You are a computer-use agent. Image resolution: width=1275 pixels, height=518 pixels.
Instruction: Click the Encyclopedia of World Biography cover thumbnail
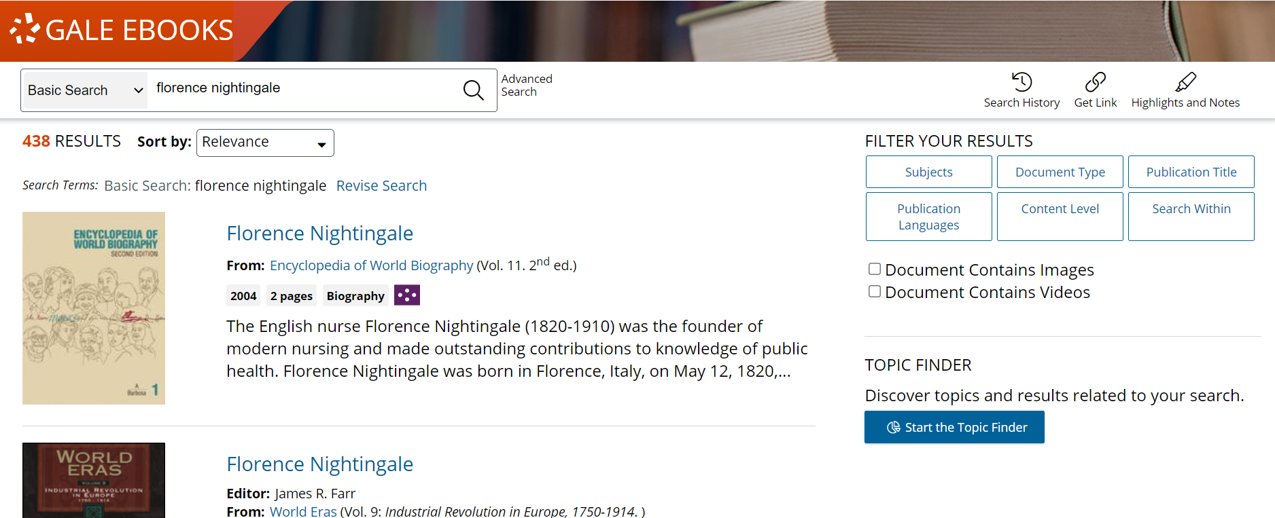[94, 308]
